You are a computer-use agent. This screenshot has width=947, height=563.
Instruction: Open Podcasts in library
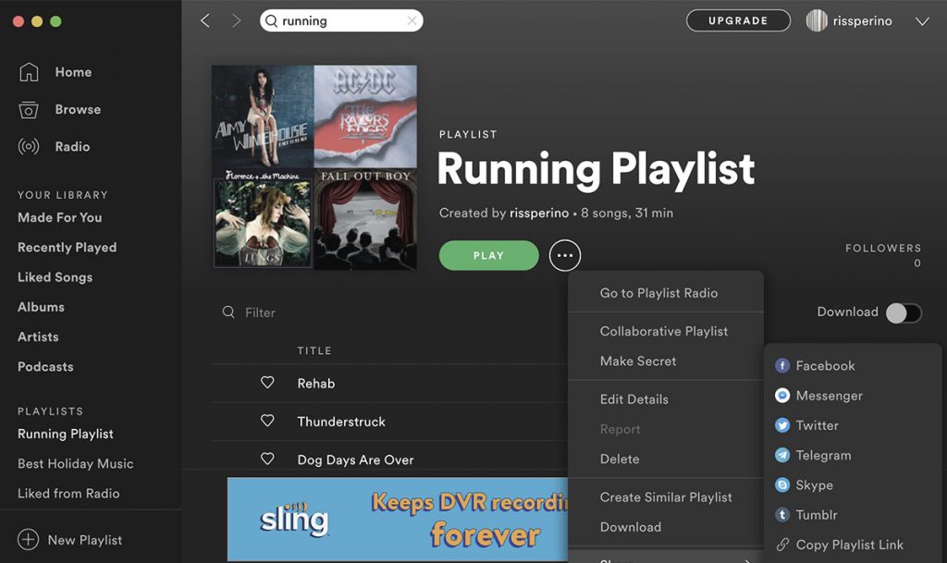(x=45, y=366)
